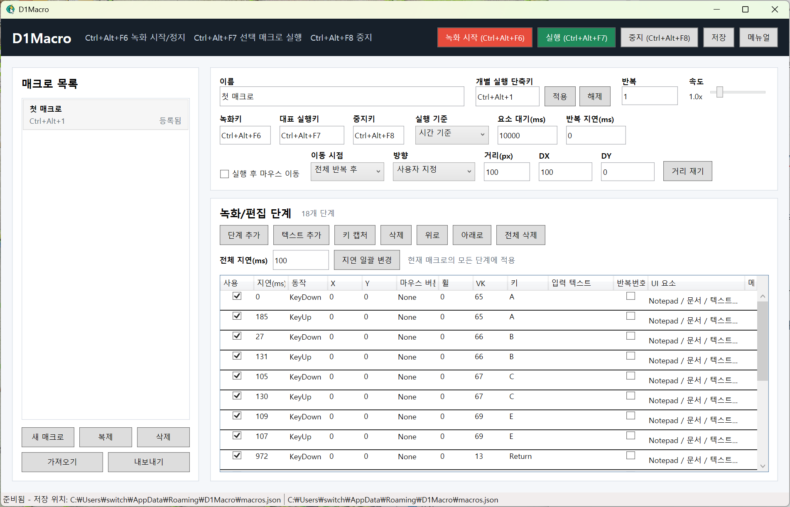Click the 반복 repeat count field
This screenshot has width=790, height=507.
point(650,96)
